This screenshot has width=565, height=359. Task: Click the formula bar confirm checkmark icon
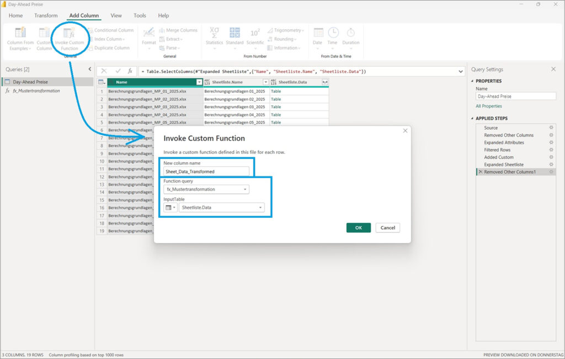click(x=118, y=71)
